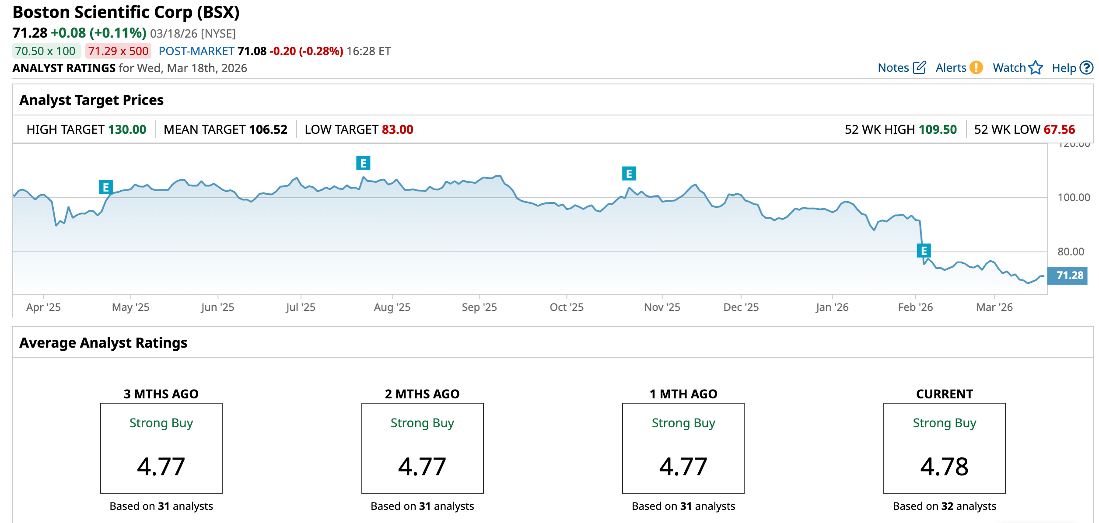Click the Watch star icon

(1036, 68)
